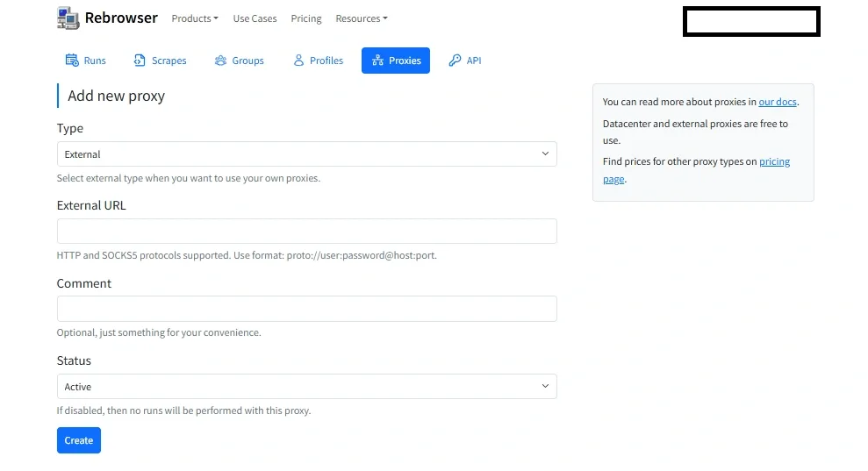Click the Create button
Screen dimensions: 868x471
coord(79,440)
